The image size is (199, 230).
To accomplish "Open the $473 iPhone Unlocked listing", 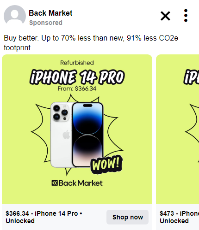I will (179, 217).
